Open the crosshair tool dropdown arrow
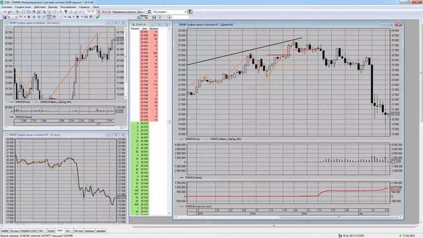 [24, 17]
